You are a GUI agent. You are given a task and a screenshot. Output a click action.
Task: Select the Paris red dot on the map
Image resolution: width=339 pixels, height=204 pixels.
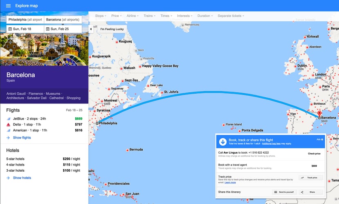point(320,87)
